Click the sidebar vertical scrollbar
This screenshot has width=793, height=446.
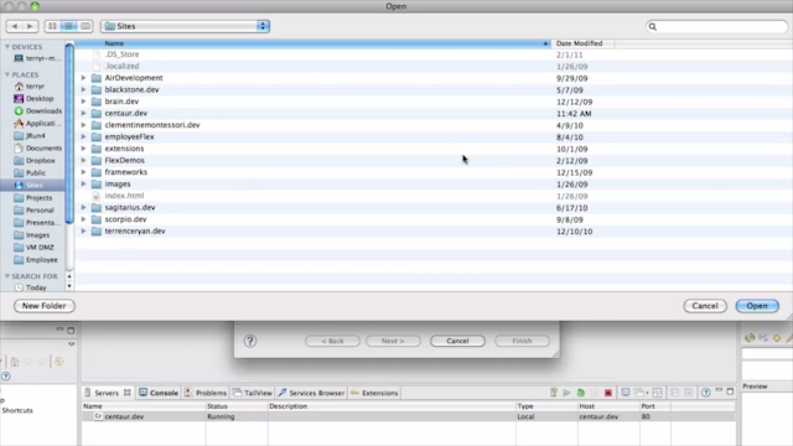click(x=70, y=133)
